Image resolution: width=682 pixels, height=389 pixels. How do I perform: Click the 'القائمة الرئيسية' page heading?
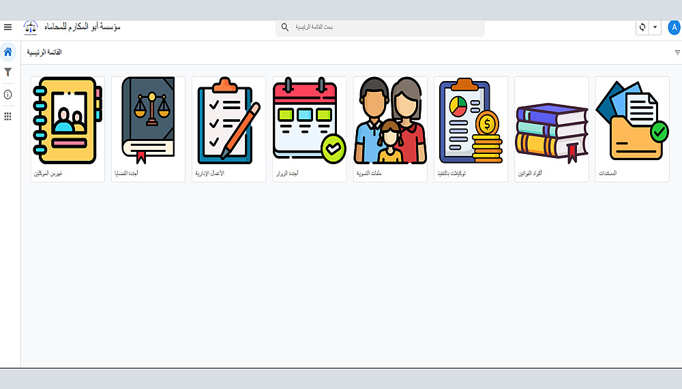tap(44, 52)
